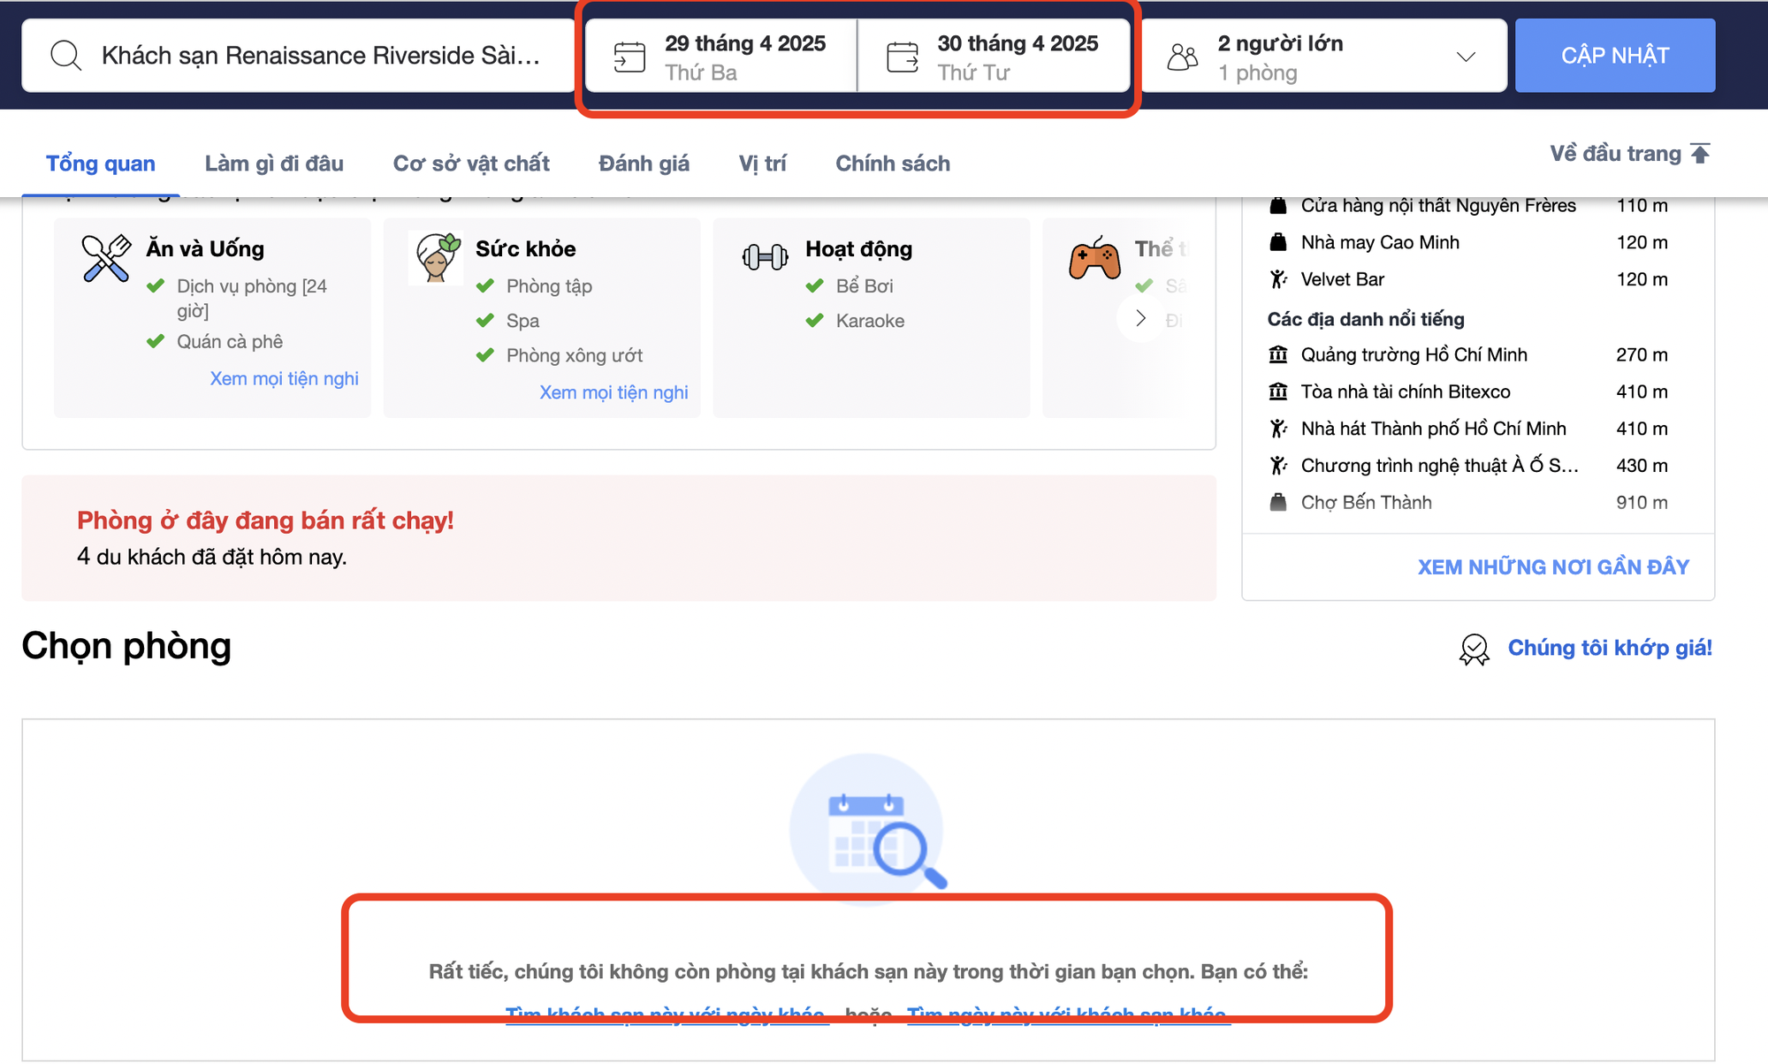The image size is (1768, 1064).
Task: Open Xem mọi tiện nghi under Ăn và Uống
Action: pos(284,378)
